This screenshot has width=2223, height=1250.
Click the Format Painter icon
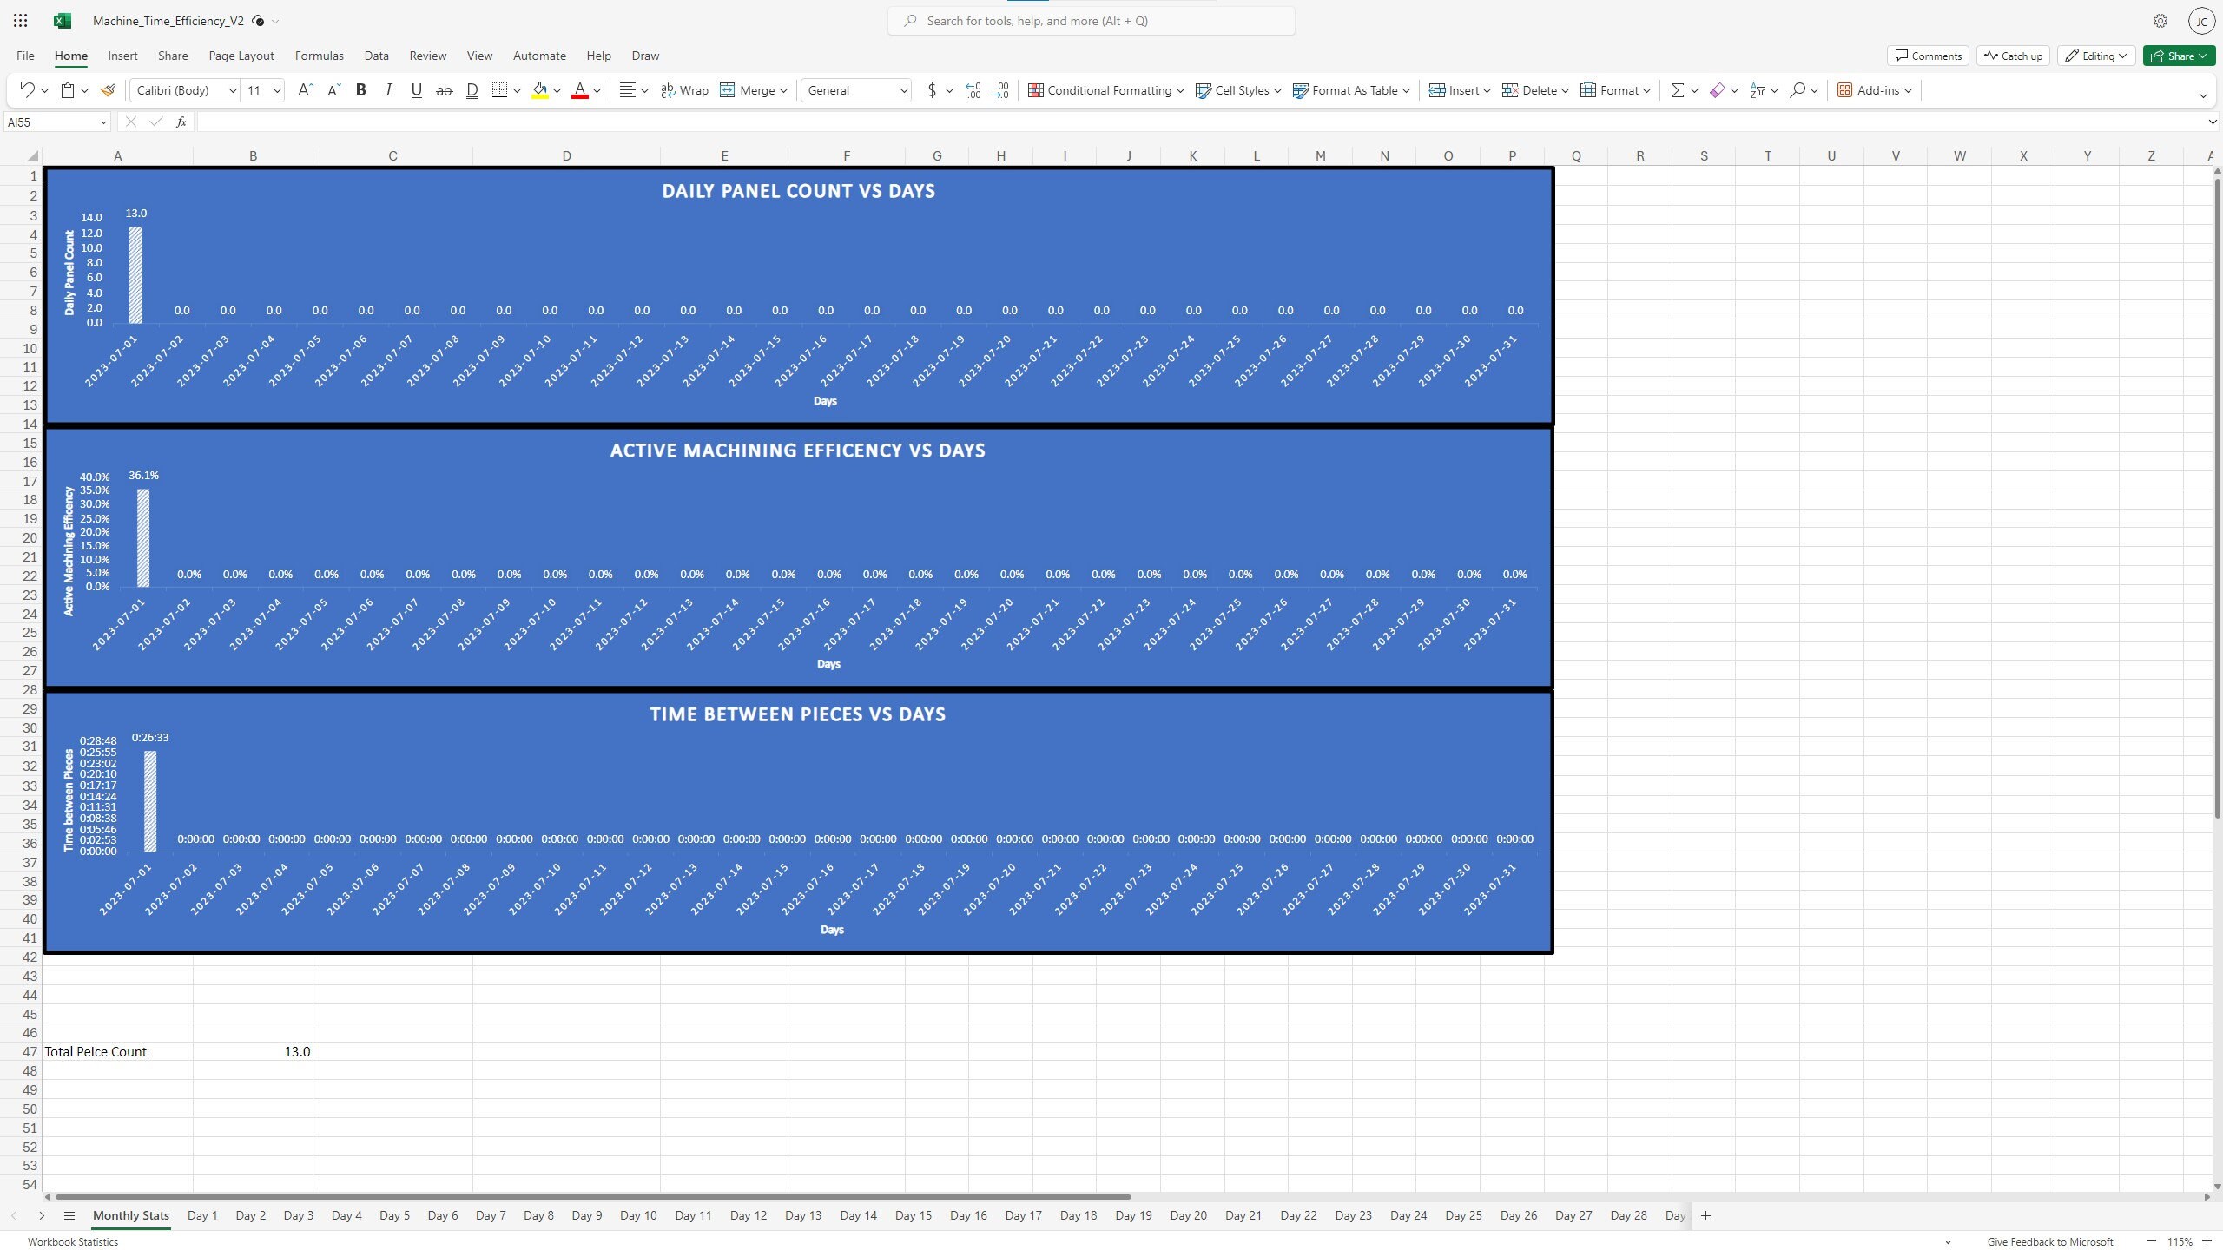coord(108,89)
